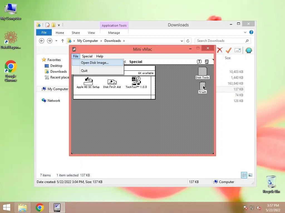Click new folder icon in quick access toolbar

tap(53, 25)
